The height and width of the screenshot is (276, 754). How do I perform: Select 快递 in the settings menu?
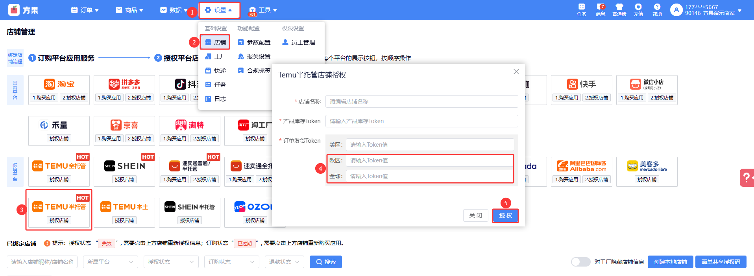pyautogui.click(x=215, y=70)
